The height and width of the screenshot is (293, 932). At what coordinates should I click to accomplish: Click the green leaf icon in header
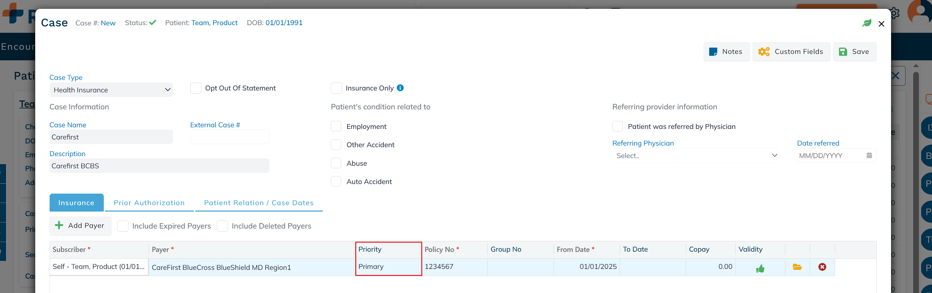pos(867,23)
